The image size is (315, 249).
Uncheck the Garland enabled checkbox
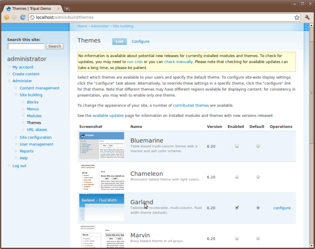[x=237, y=207]
